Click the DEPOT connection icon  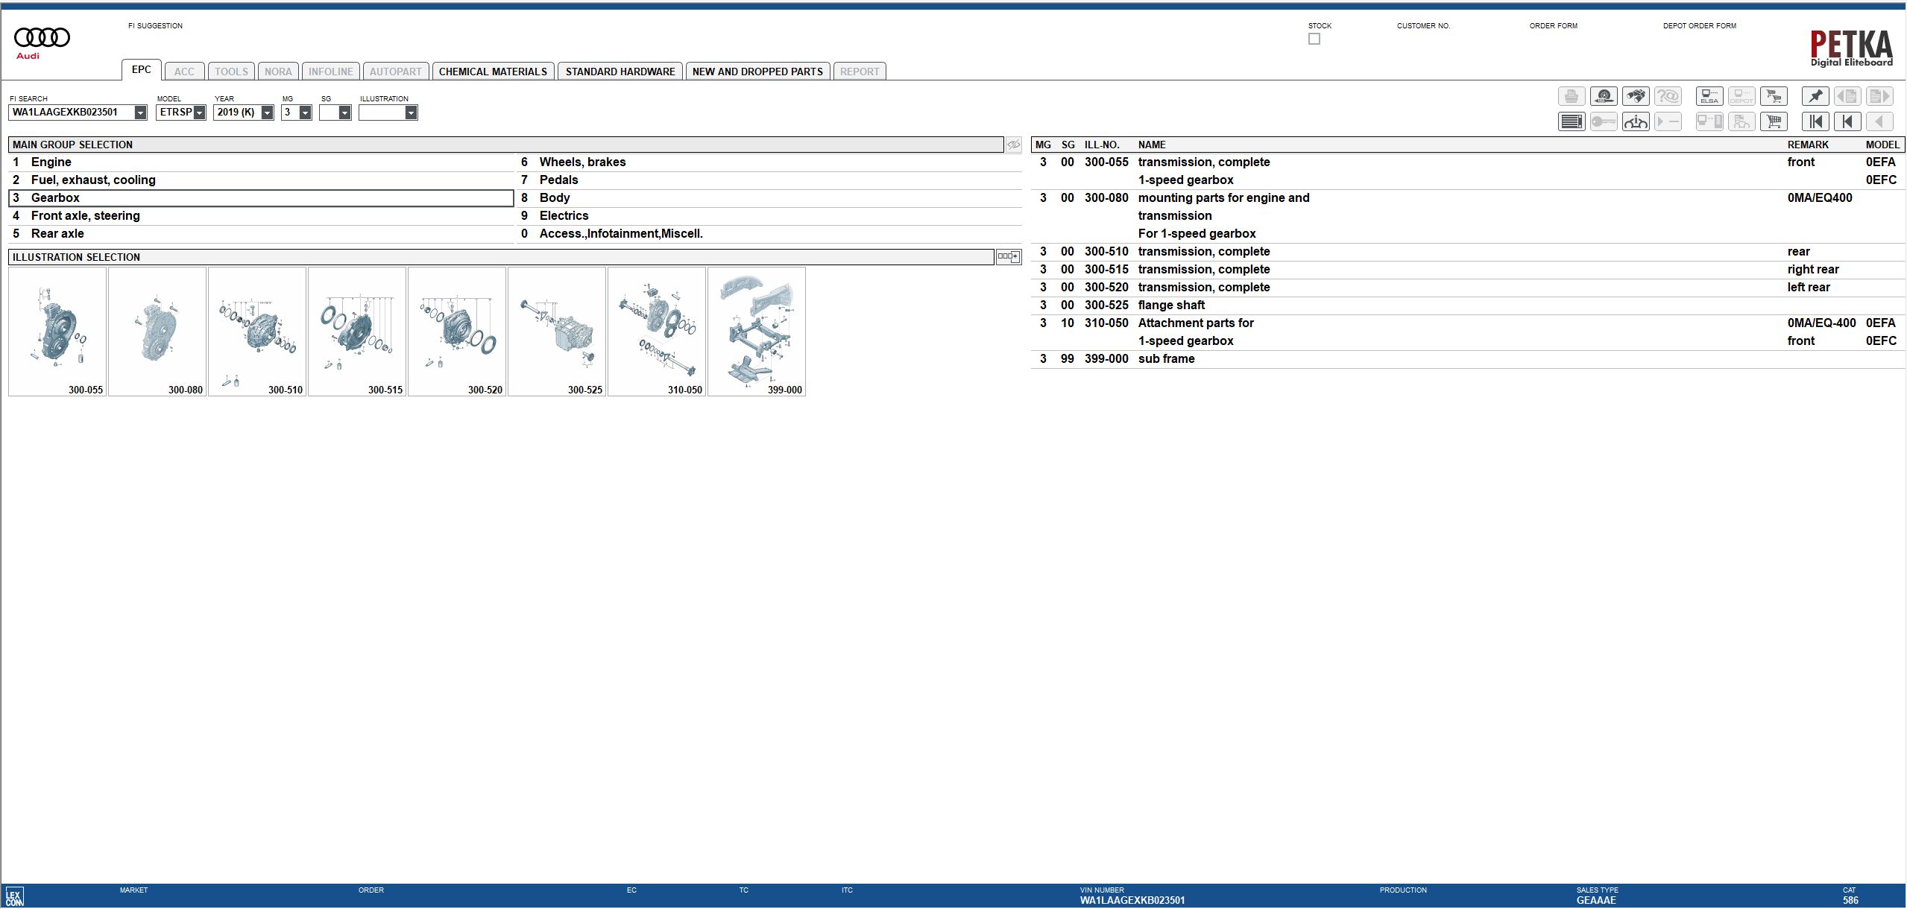(x=1741, y=96)
